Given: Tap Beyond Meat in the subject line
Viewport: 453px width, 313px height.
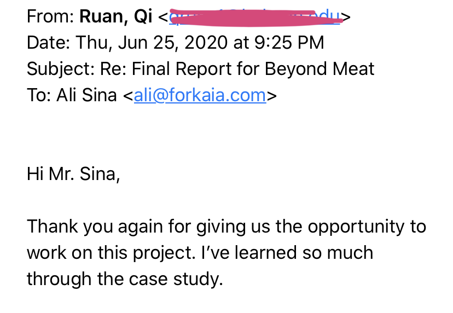Looking at the screenshot, I should (x=320, y=69).
